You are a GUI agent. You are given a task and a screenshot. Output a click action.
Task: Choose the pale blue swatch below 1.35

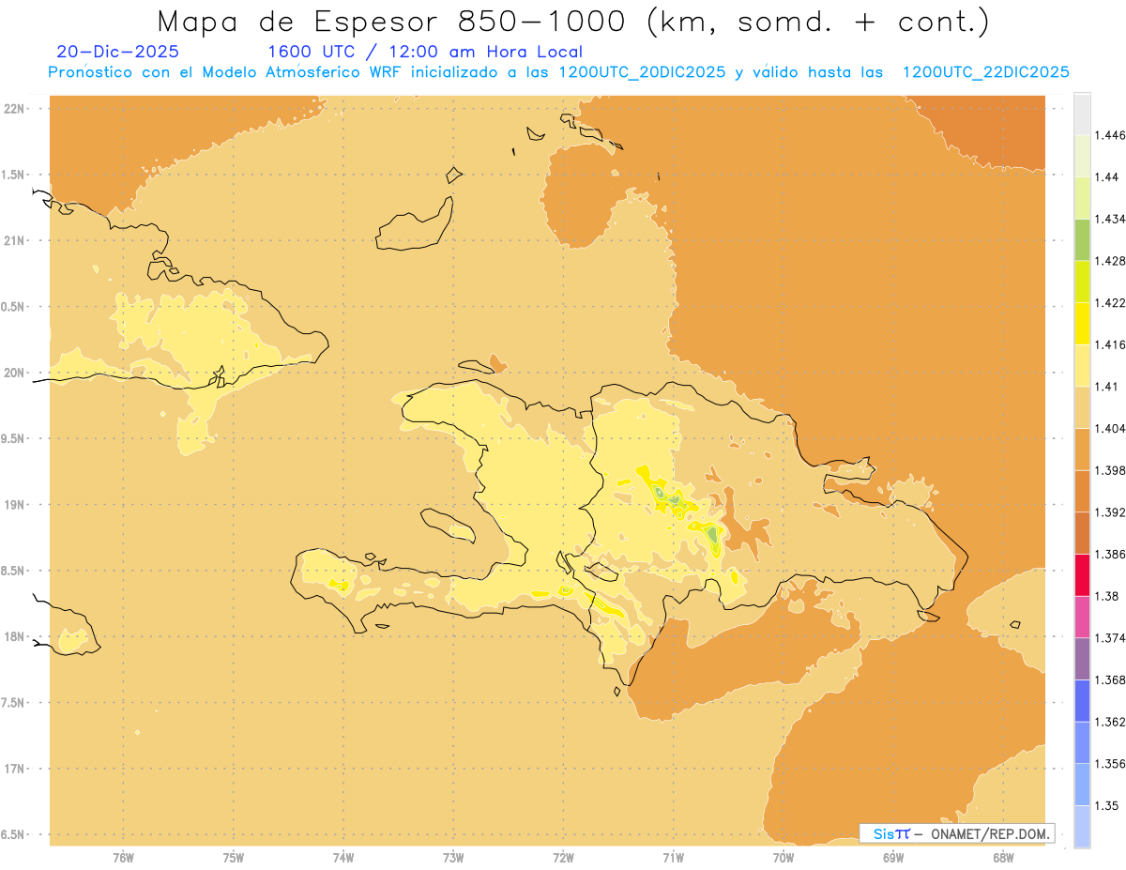click(x=1082, y=827)
